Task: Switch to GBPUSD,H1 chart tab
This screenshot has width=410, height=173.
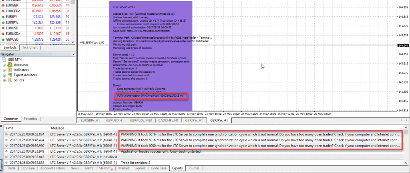Action: click(x=115, y=121)
